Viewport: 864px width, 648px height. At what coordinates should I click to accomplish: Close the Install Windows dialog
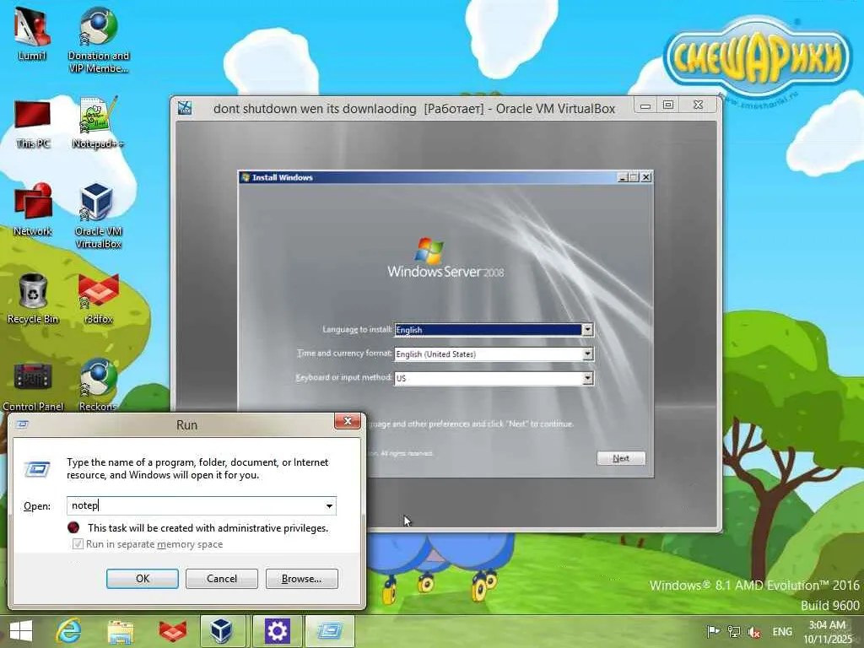pos(645,177)
